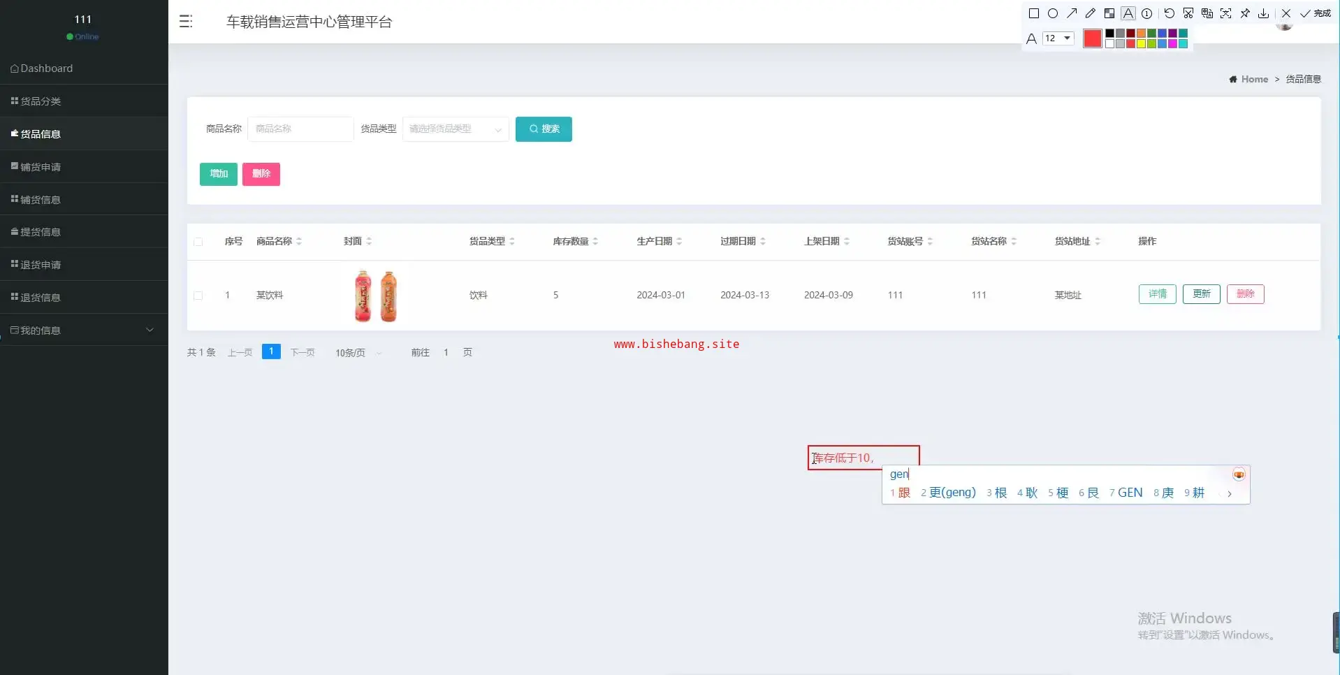The image size is (1340, 675).
Task: Go to 货品分类 in the sidebar
Action: 84,101
